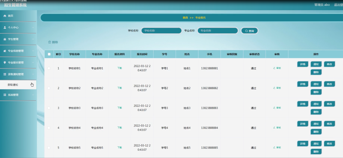Click the row 删除 button for 学号3
This screenshot has width=343, height=158.
pyautogui.click(x=316, y=112)
